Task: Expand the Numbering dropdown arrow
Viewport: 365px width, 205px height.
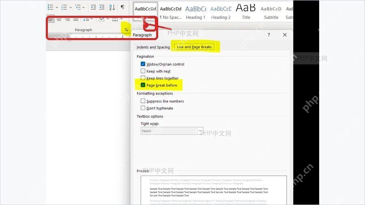Action: tap(71, 7)
